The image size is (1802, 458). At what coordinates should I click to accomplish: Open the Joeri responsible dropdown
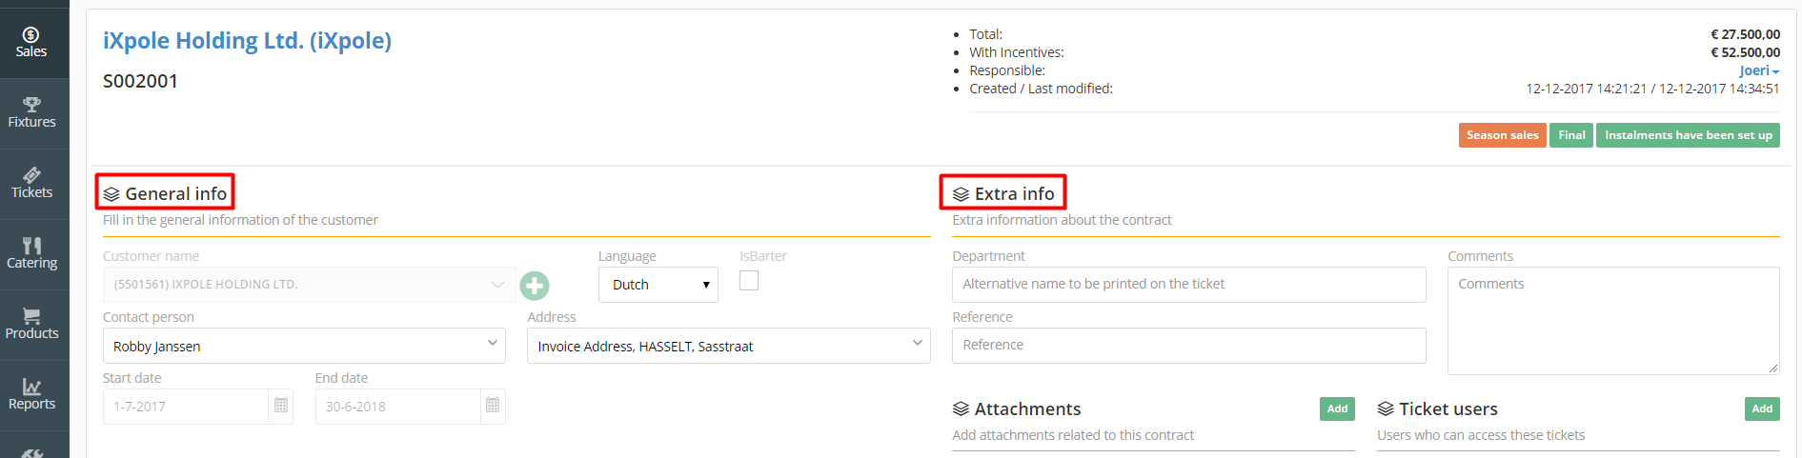1759,70
